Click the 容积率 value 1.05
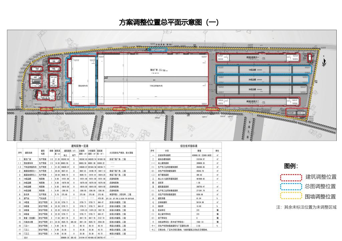Image resolution: width=342 pixels, height=241 pixels. [x=198, y=183]
